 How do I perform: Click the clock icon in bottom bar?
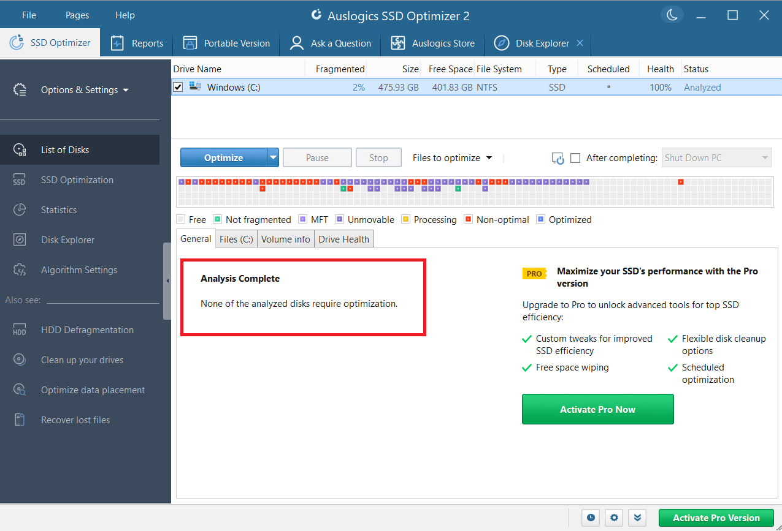click(591, 518)
